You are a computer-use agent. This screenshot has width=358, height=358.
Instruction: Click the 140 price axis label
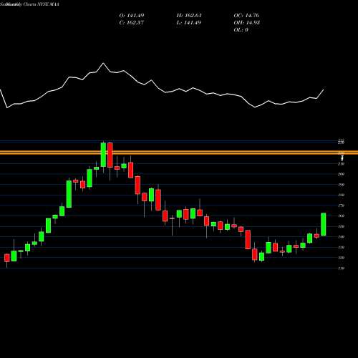[x=341, y=237]
